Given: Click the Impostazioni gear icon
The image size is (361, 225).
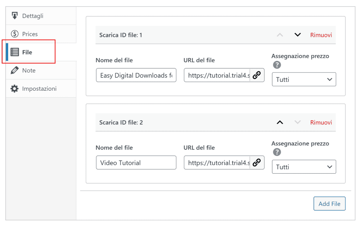Looking at the screenshot, I should [14, 89].
